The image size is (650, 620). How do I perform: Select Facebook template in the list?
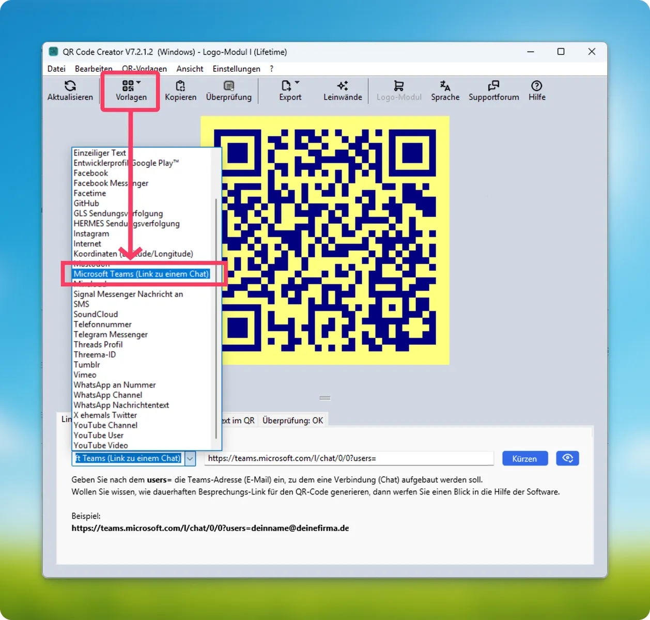click(90, 173)
